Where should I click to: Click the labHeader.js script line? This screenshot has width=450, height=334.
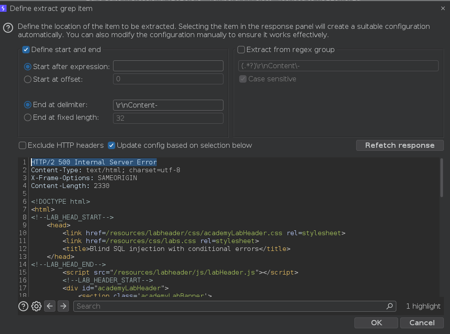tap(181, 272)
